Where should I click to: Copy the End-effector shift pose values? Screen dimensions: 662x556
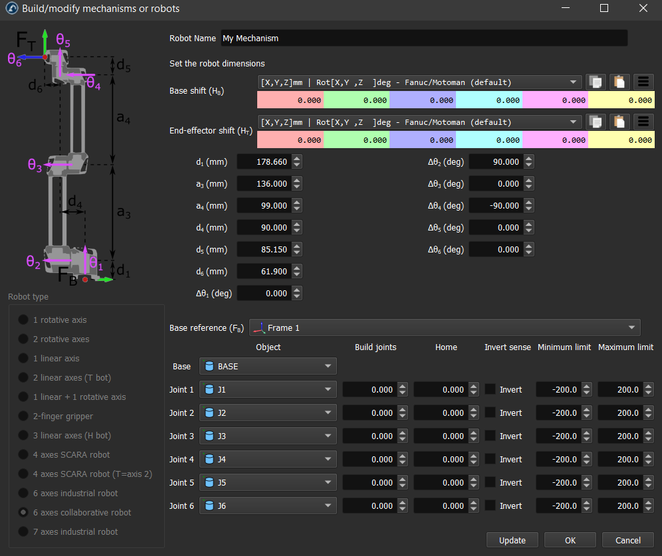point(596,122)
